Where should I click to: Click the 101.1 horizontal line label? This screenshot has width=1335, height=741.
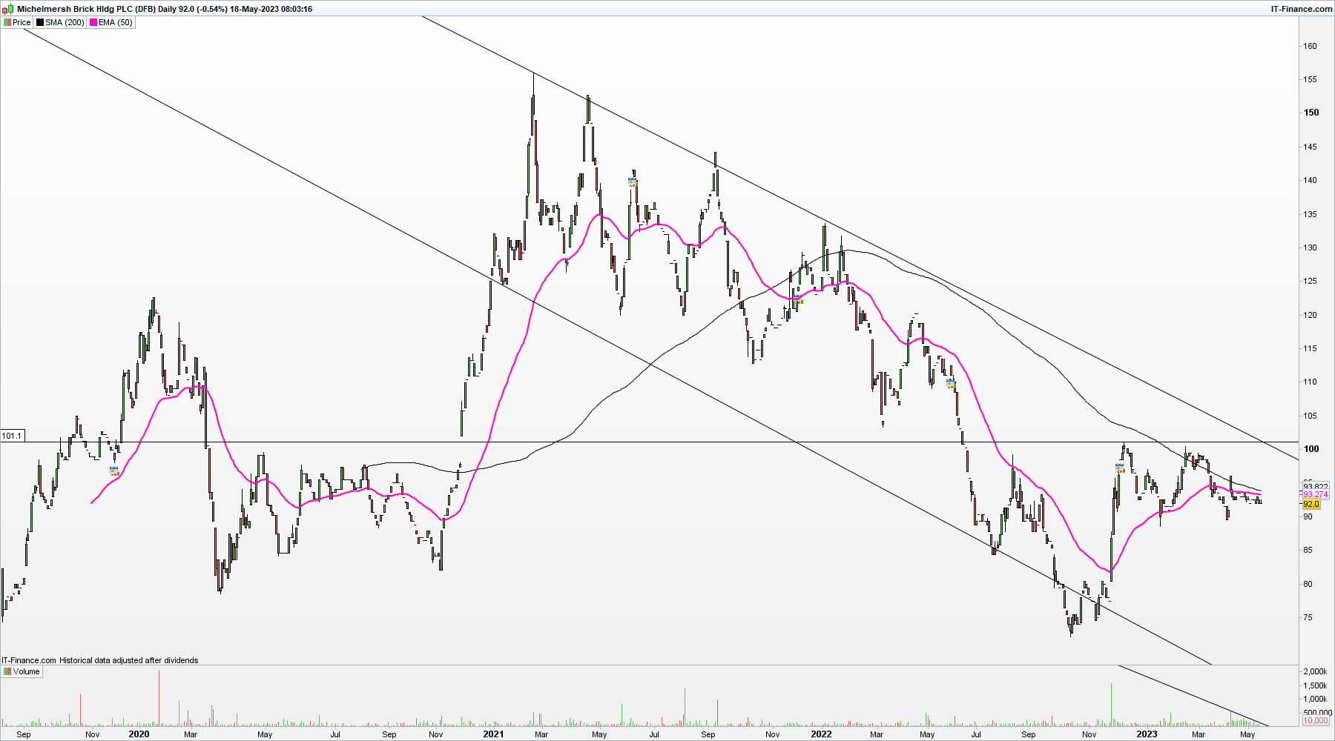[12, 436]
